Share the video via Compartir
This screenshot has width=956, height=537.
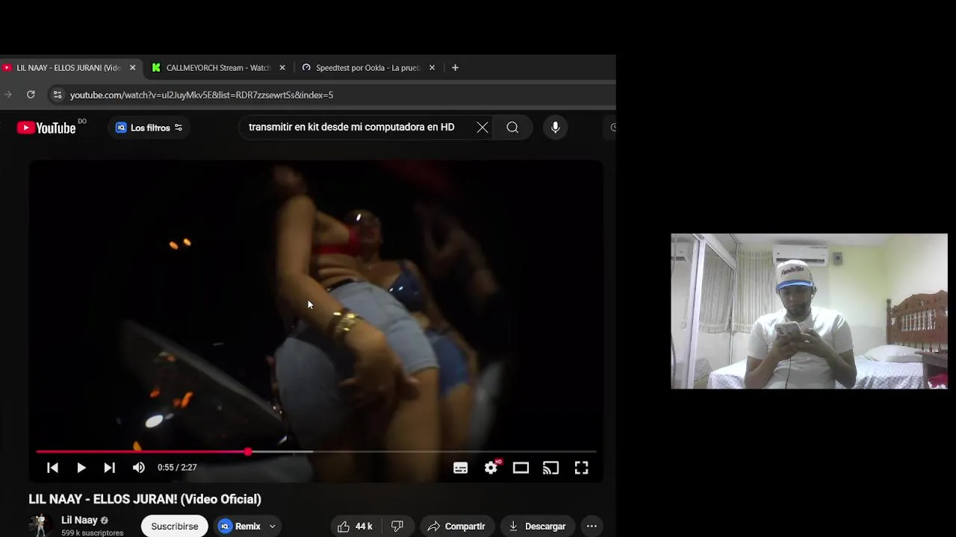coord(456,527)
